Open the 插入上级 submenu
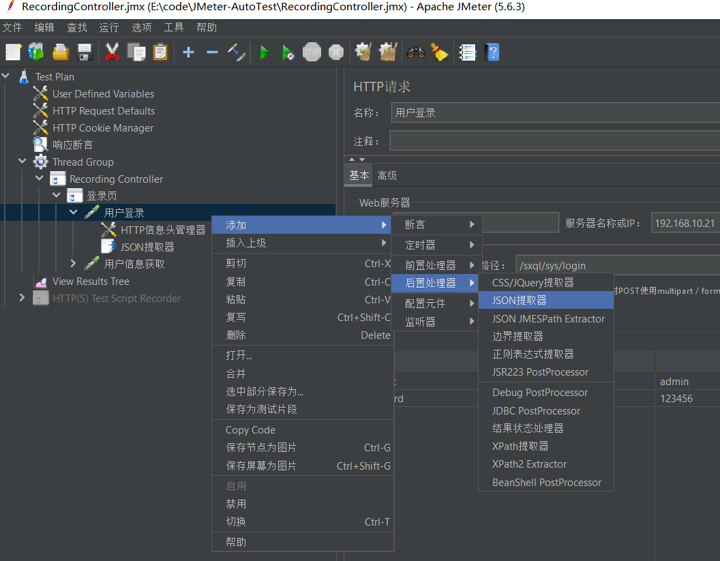 (x=303, y=243)
